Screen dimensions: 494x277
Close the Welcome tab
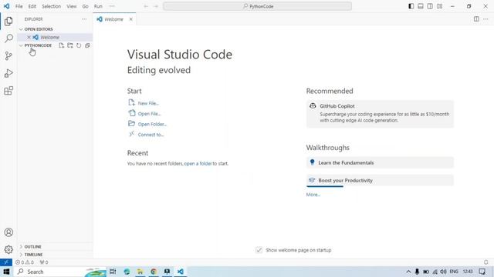[131, 19]
